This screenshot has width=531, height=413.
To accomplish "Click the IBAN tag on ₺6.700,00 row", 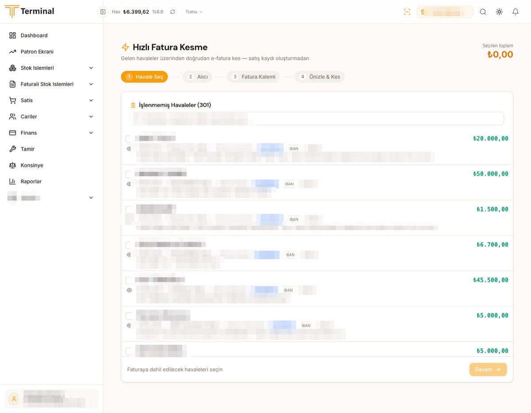I will 290,255.
